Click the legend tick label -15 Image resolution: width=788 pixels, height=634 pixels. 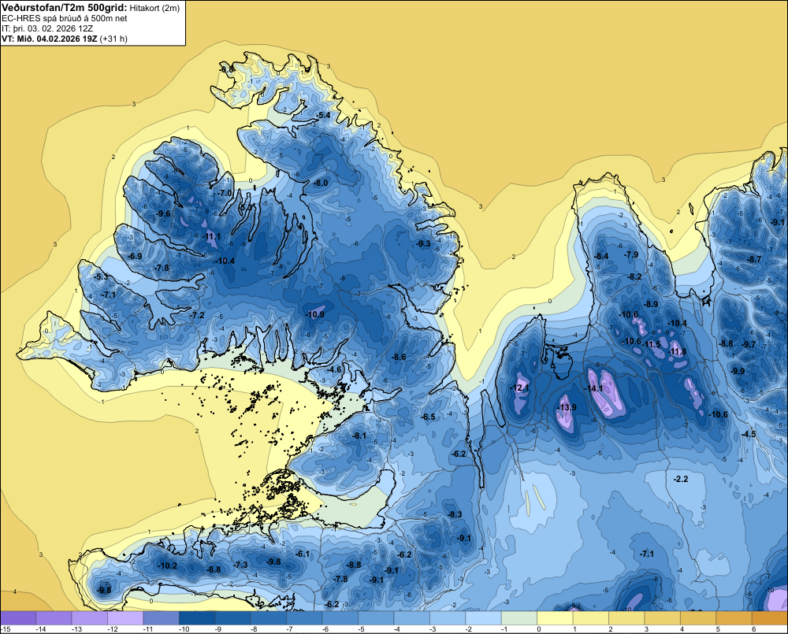tap(5, 629)
